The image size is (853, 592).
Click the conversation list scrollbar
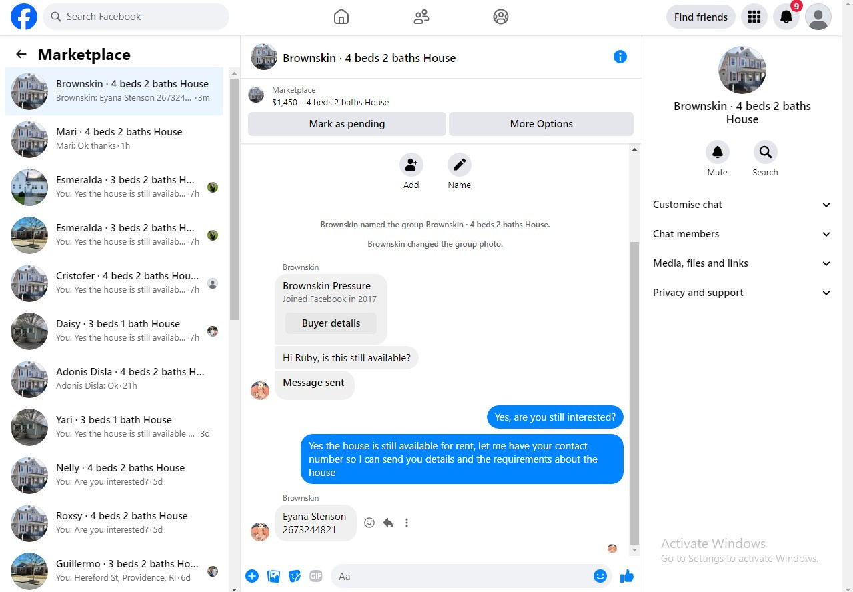234,200
